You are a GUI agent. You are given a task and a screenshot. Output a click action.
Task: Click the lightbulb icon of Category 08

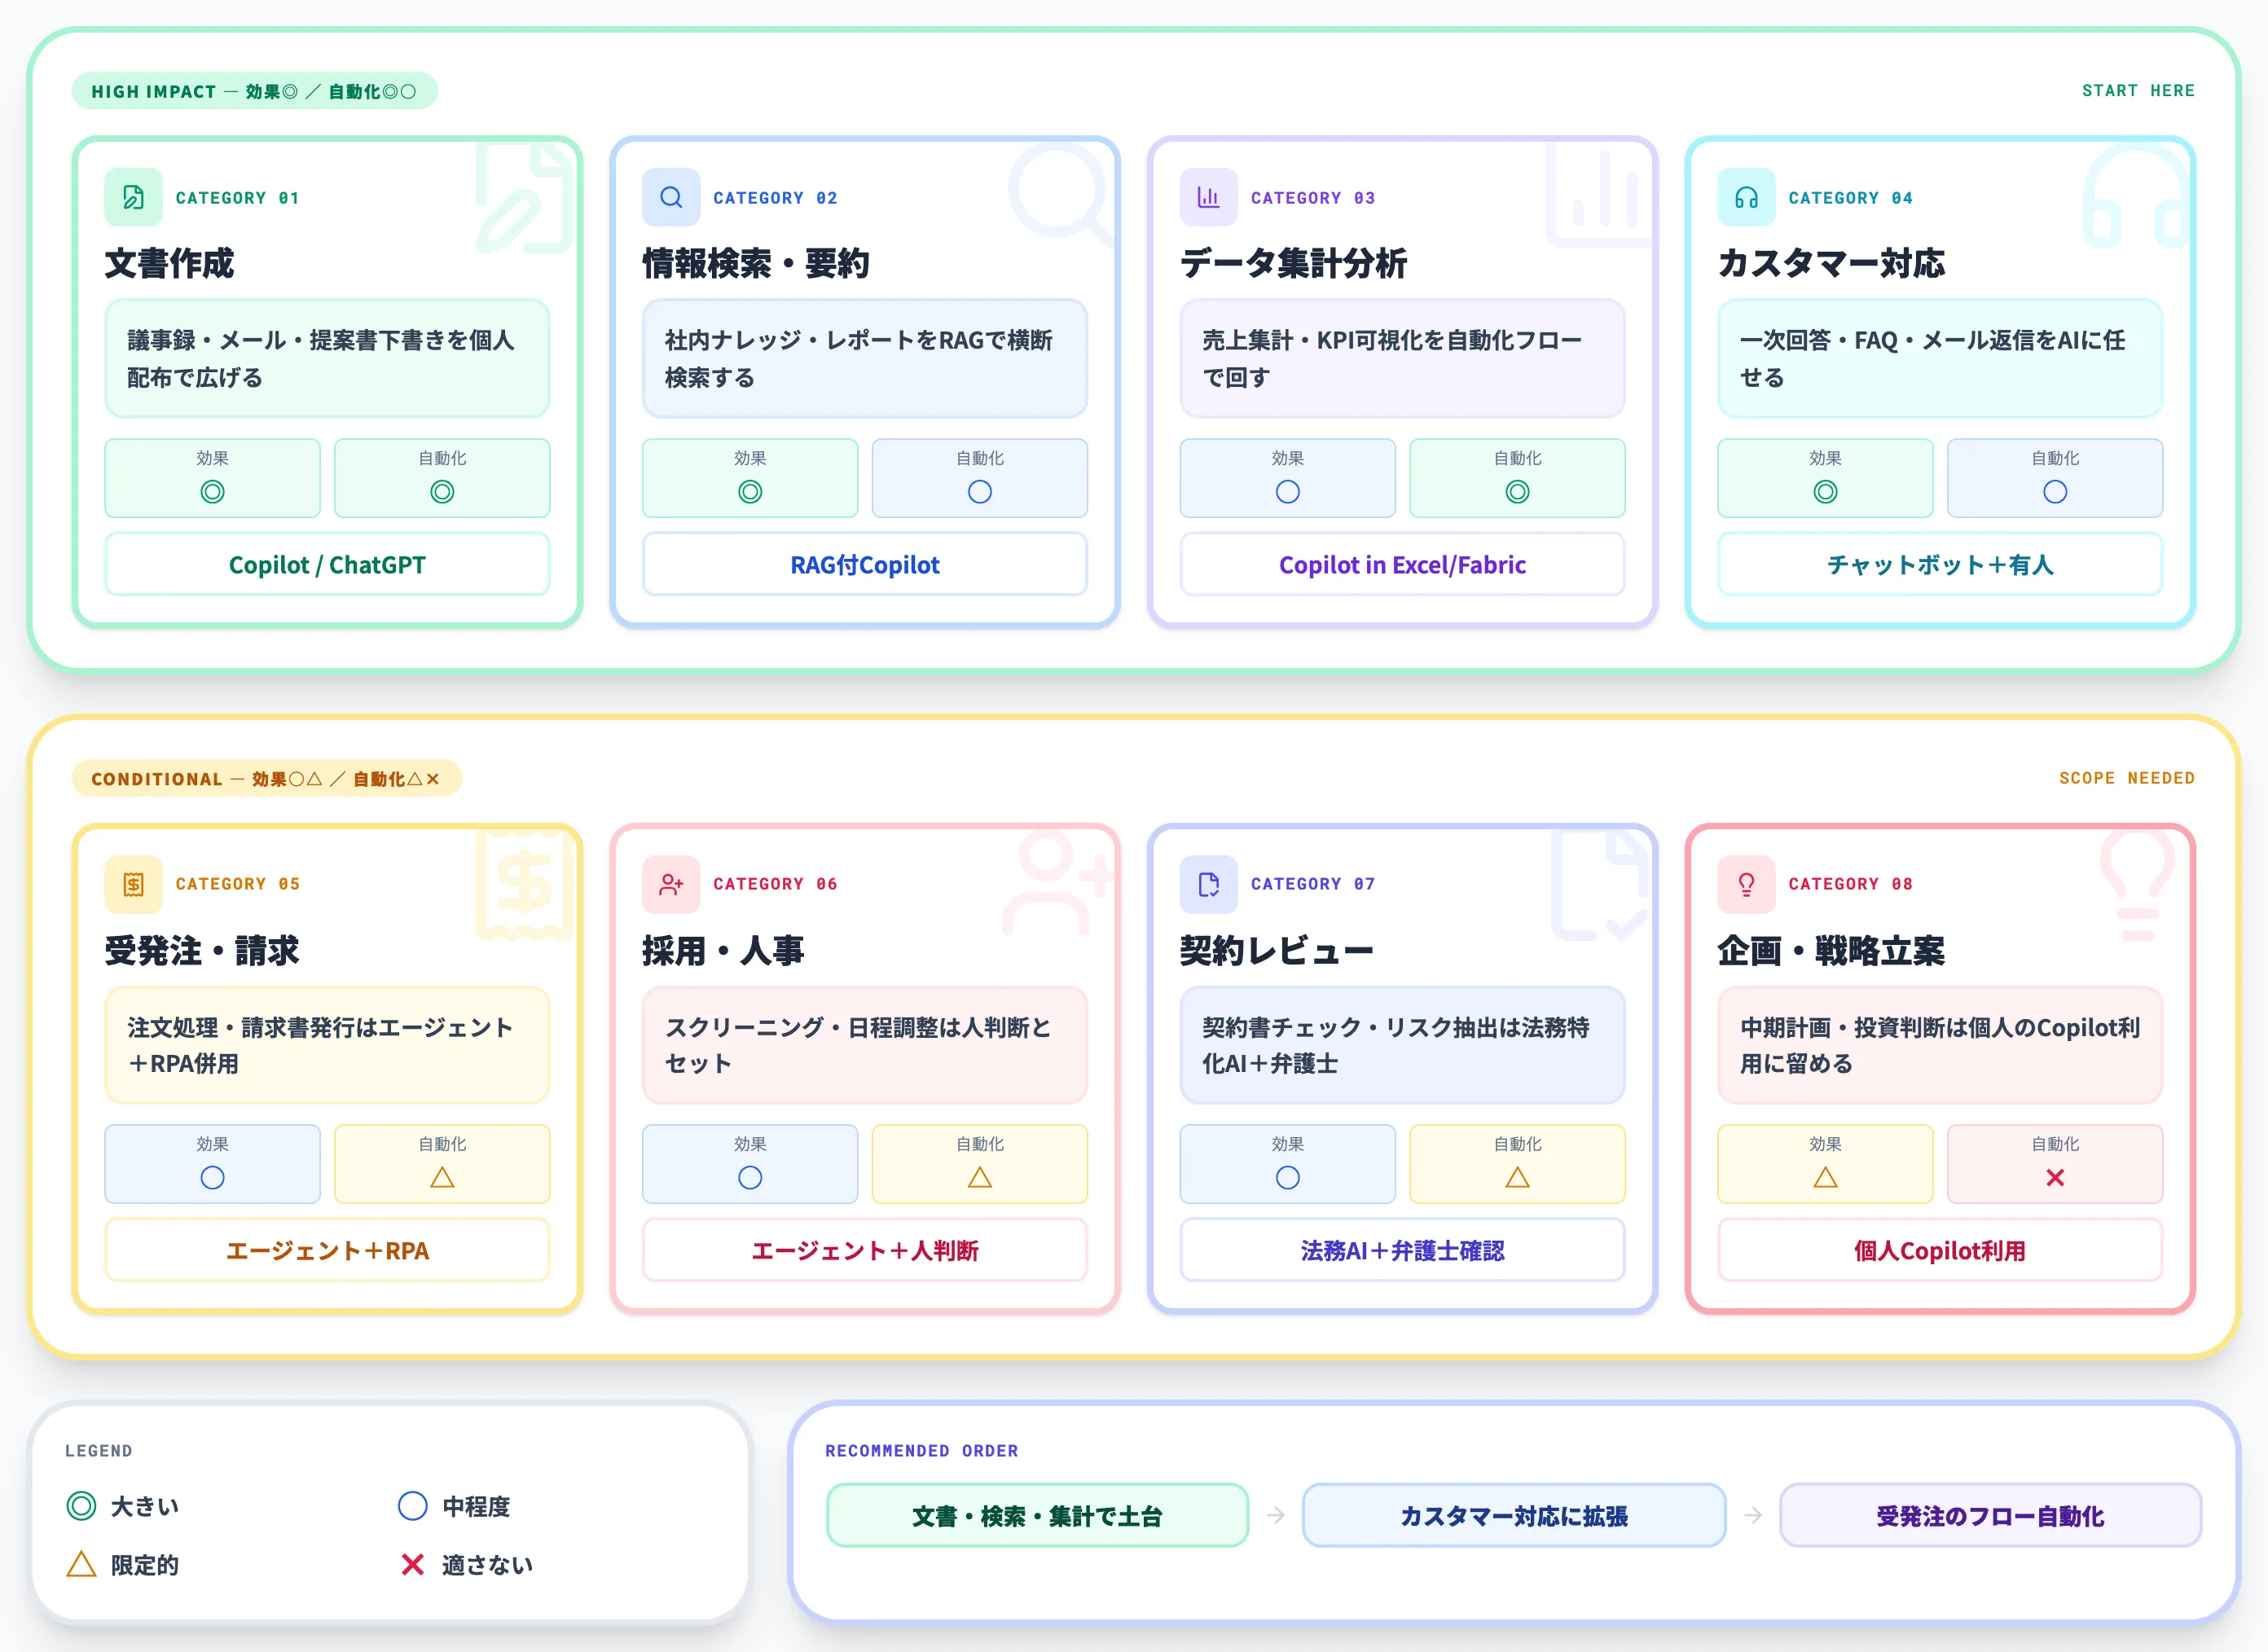pyautogui.click(x=1746, y=884)
